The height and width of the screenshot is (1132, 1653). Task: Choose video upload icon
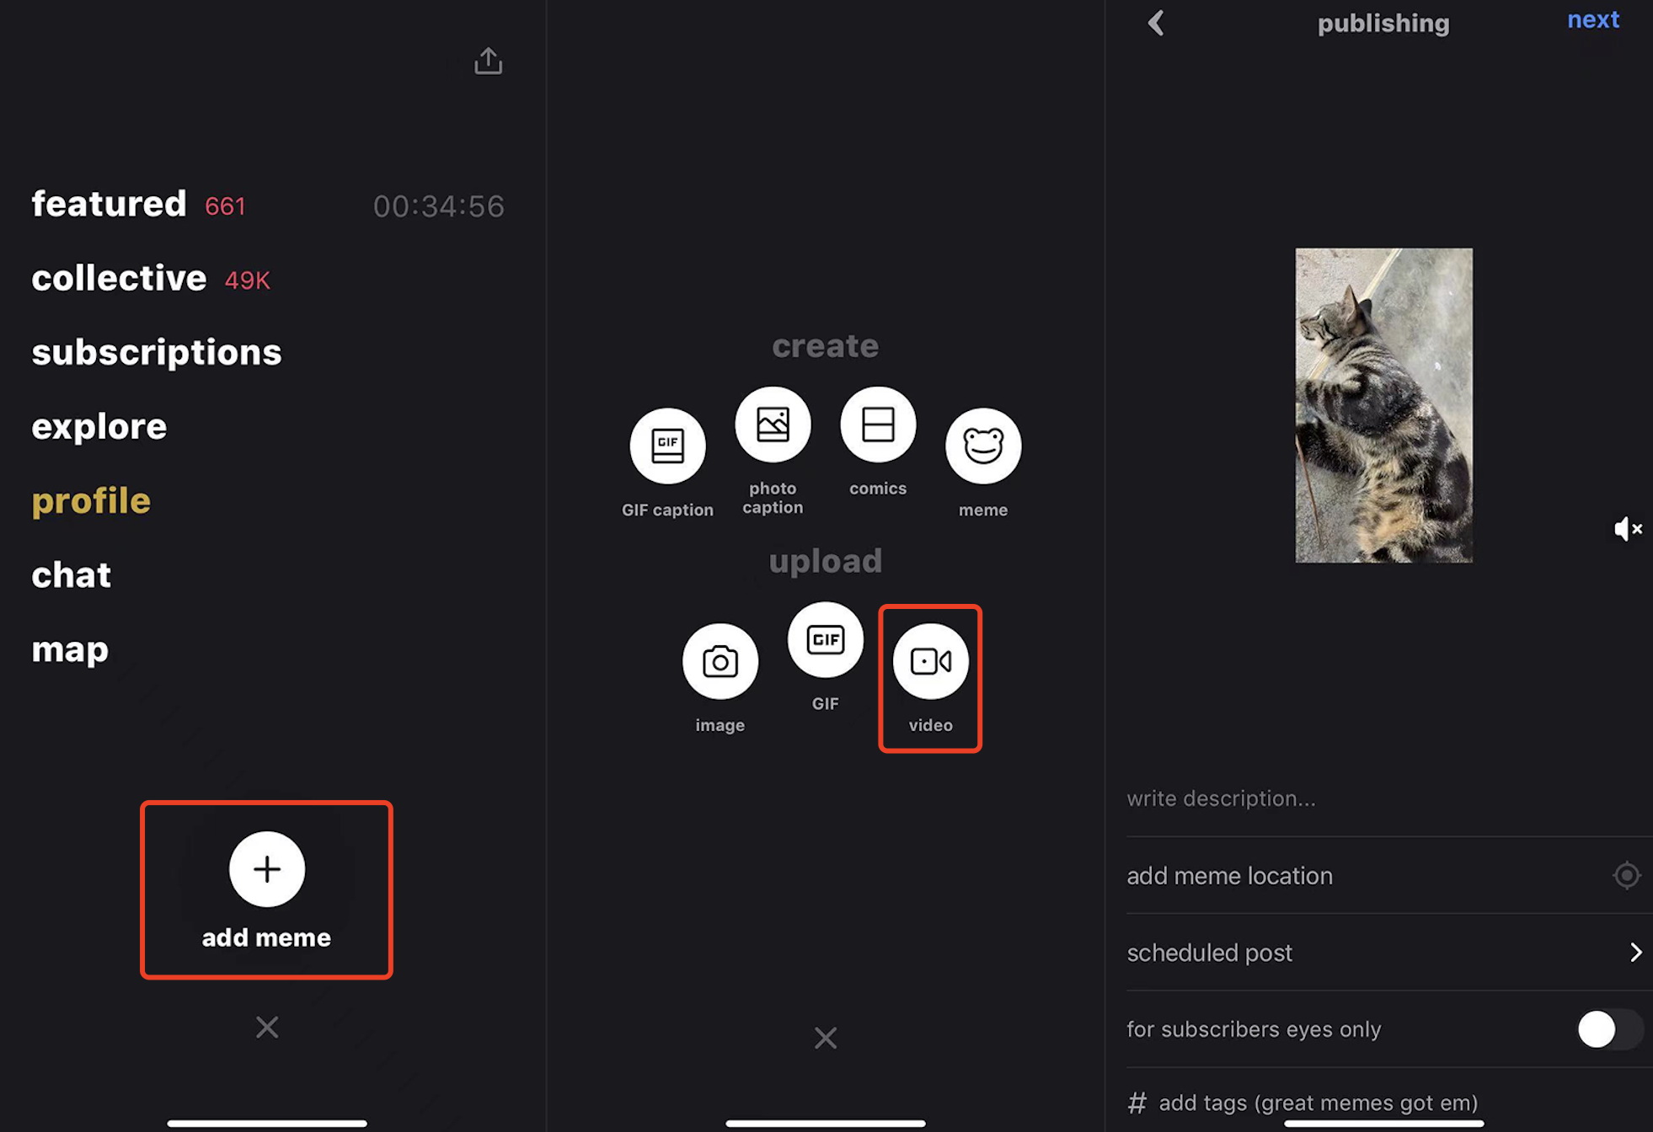click(x=929, y=661)
